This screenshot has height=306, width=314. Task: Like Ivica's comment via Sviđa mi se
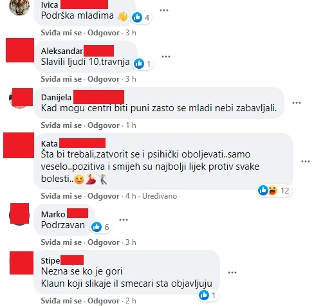61,33
